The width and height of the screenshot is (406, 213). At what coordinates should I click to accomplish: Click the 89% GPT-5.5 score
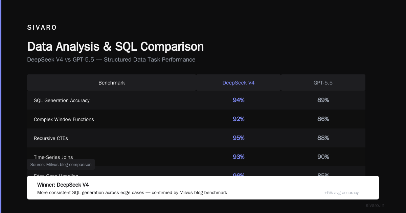(323, 100)
